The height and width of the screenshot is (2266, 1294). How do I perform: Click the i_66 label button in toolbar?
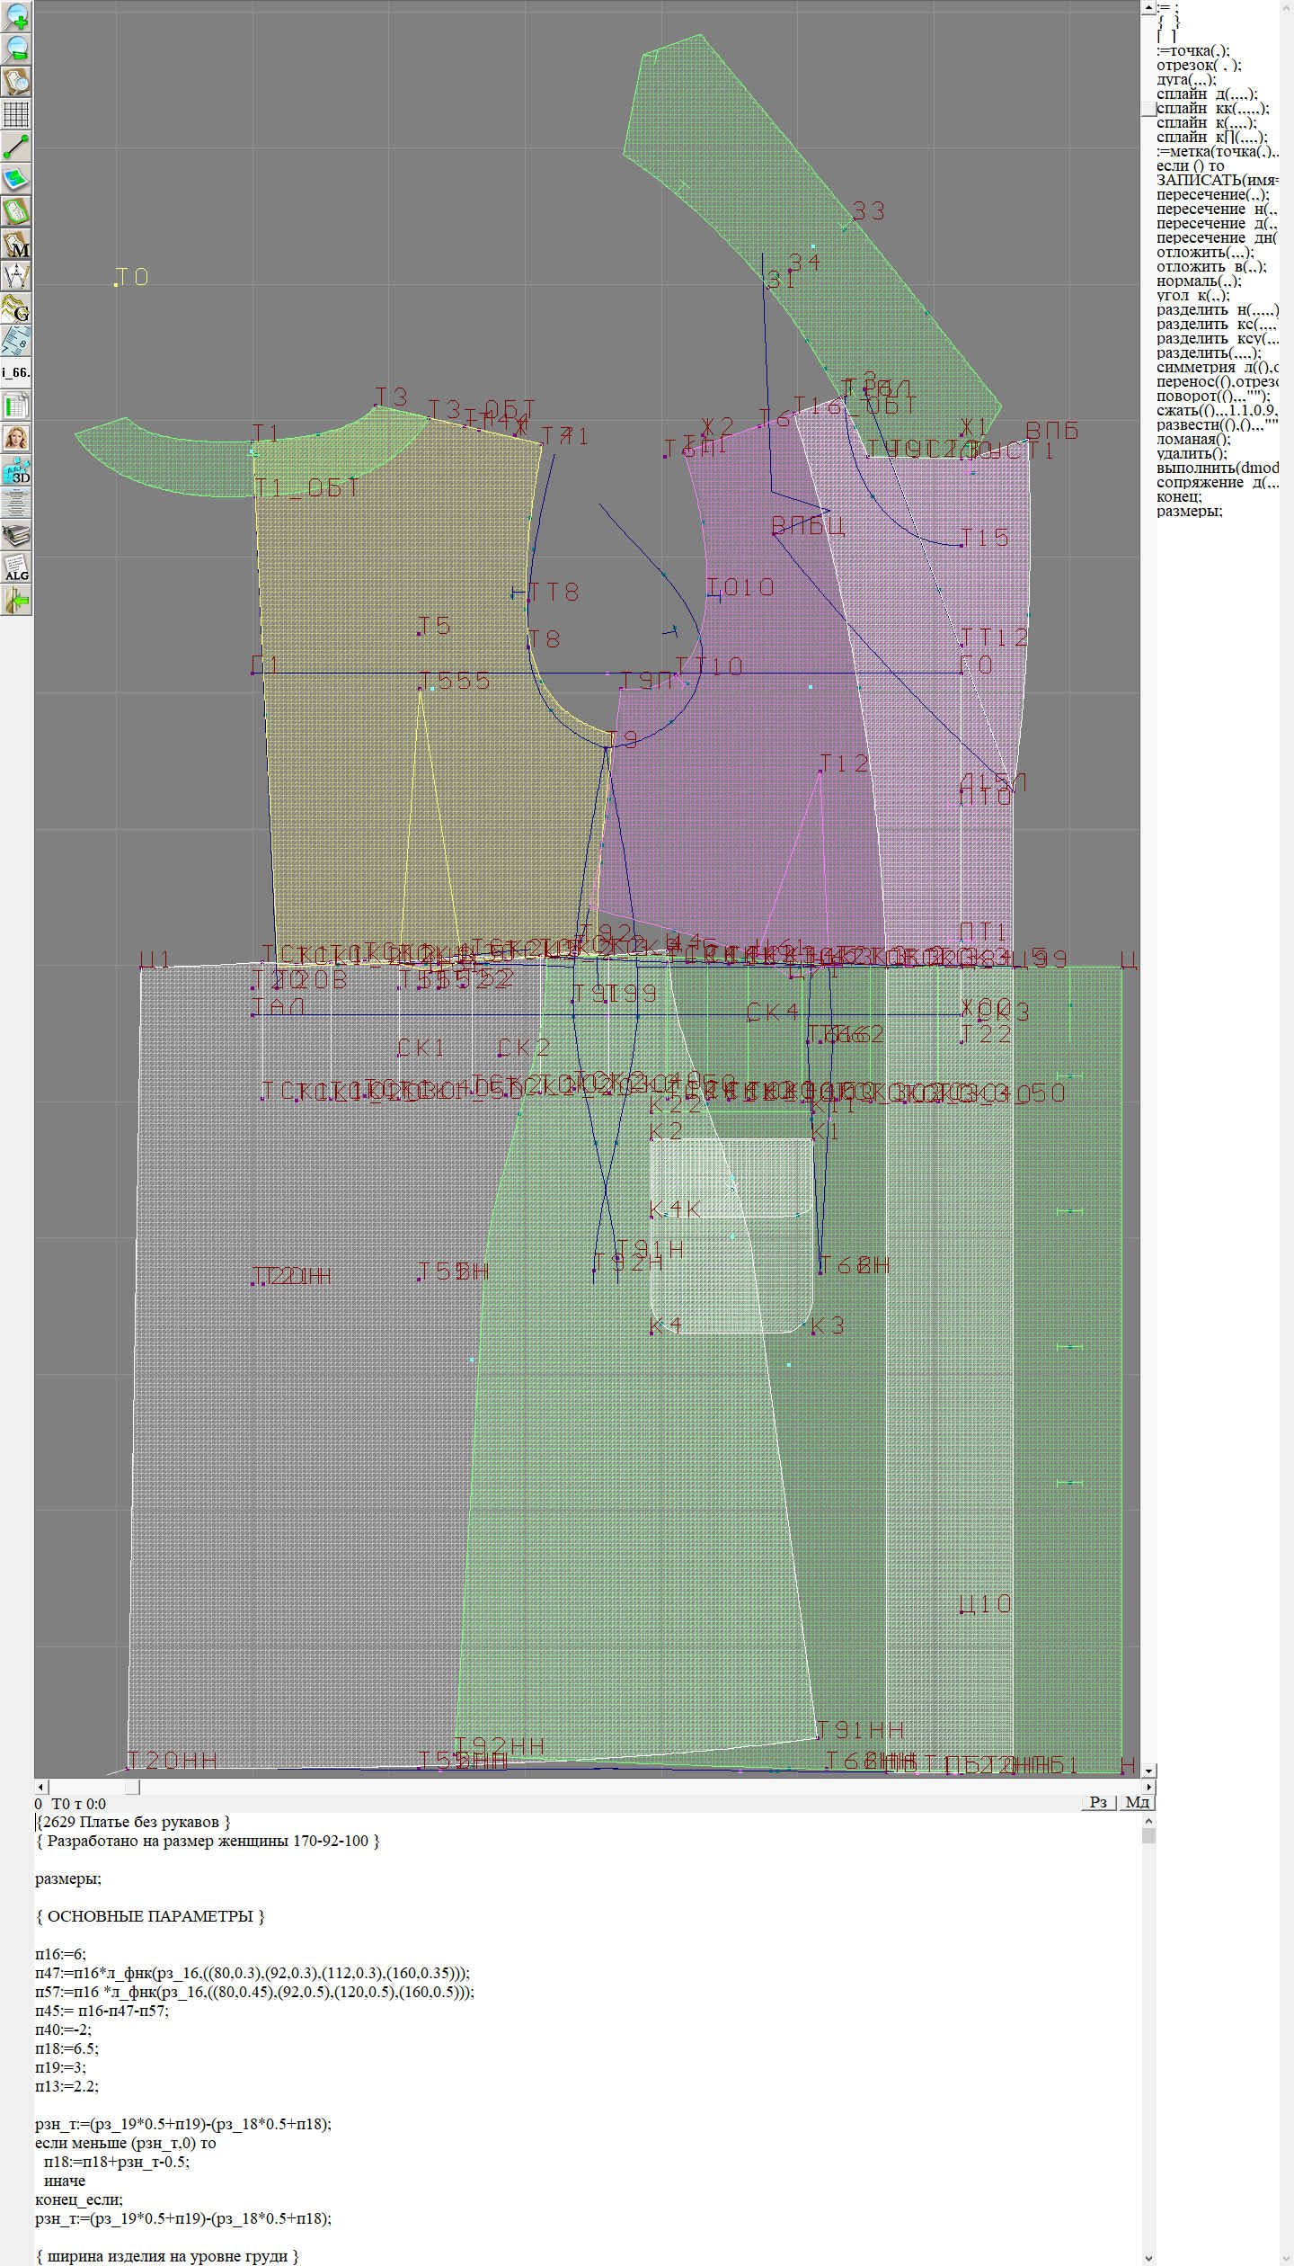tap(16, 372)
